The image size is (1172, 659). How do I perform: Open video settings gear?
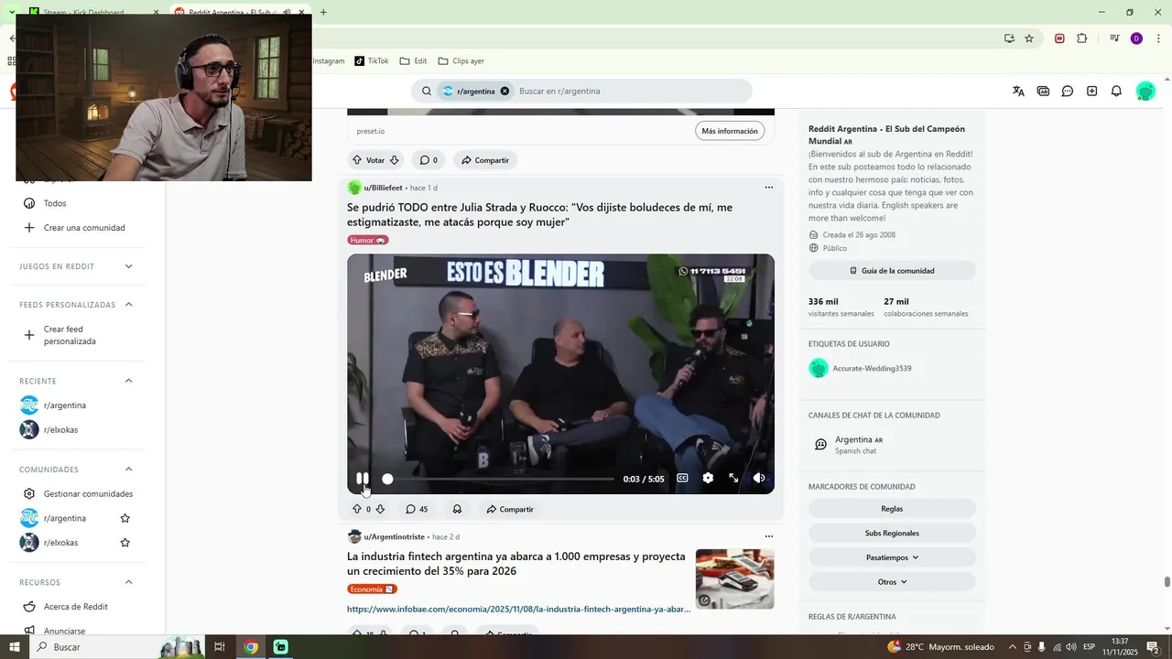[x=708, y=478]
